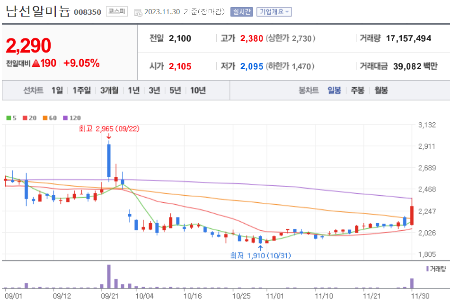The image size is (450, 308).
Task: Click the 최고 2,965 (09/22) high marker
Action: pos(109,129)
